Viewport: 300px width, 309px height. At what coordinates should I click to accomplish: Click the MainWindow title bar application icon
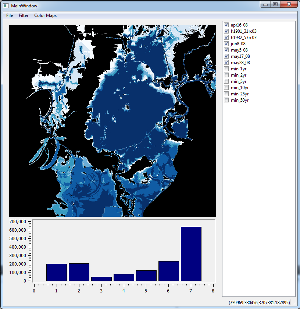click(x=6, y=6)
